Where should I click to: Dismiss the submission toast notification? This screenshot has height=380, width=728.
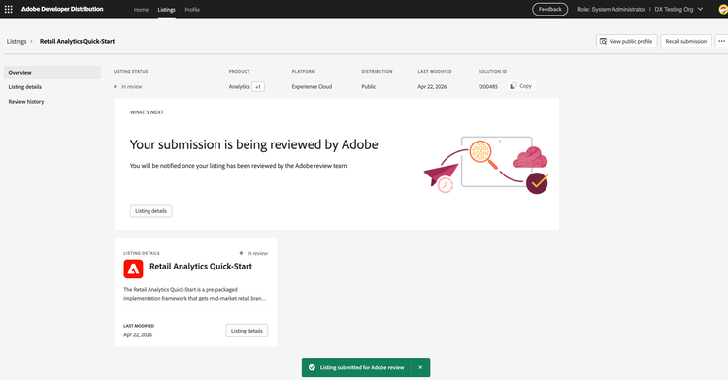pyautogui.click(x=420, y=367)
